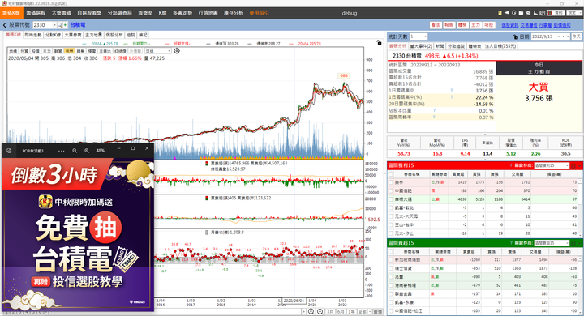Click the red 主力 button in the blue bar
This screenshot has height=316, width=584.
[x=475, y=25]
